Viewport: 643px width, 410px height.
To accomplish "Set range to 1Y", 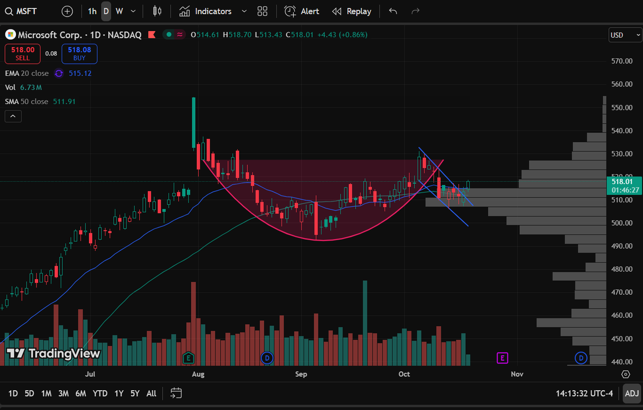I will point(119,393).
